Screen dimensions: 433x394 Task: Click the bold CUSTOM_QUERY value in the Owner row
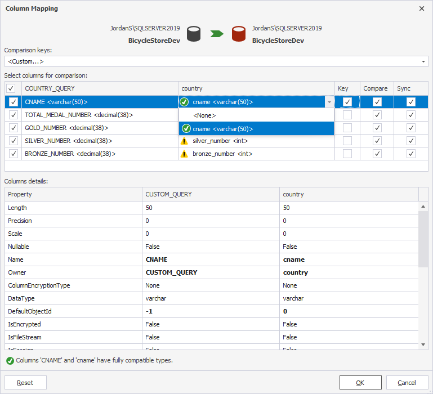(171, 272)
